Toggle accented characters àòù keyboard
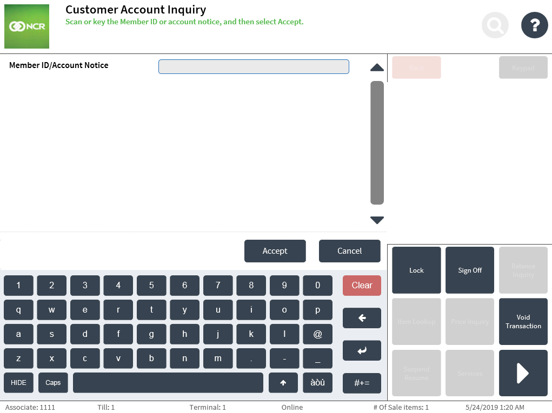The image size is (552, 413). click(317, 383)
